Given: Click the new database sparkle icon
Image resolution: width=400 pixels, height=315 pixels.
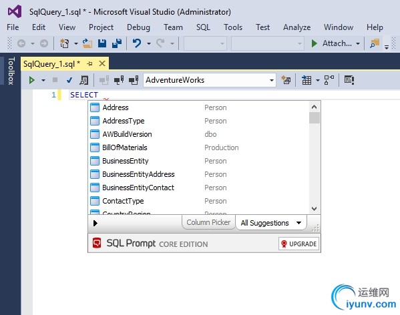Looking at the screenshot, I should click(286, 80).
